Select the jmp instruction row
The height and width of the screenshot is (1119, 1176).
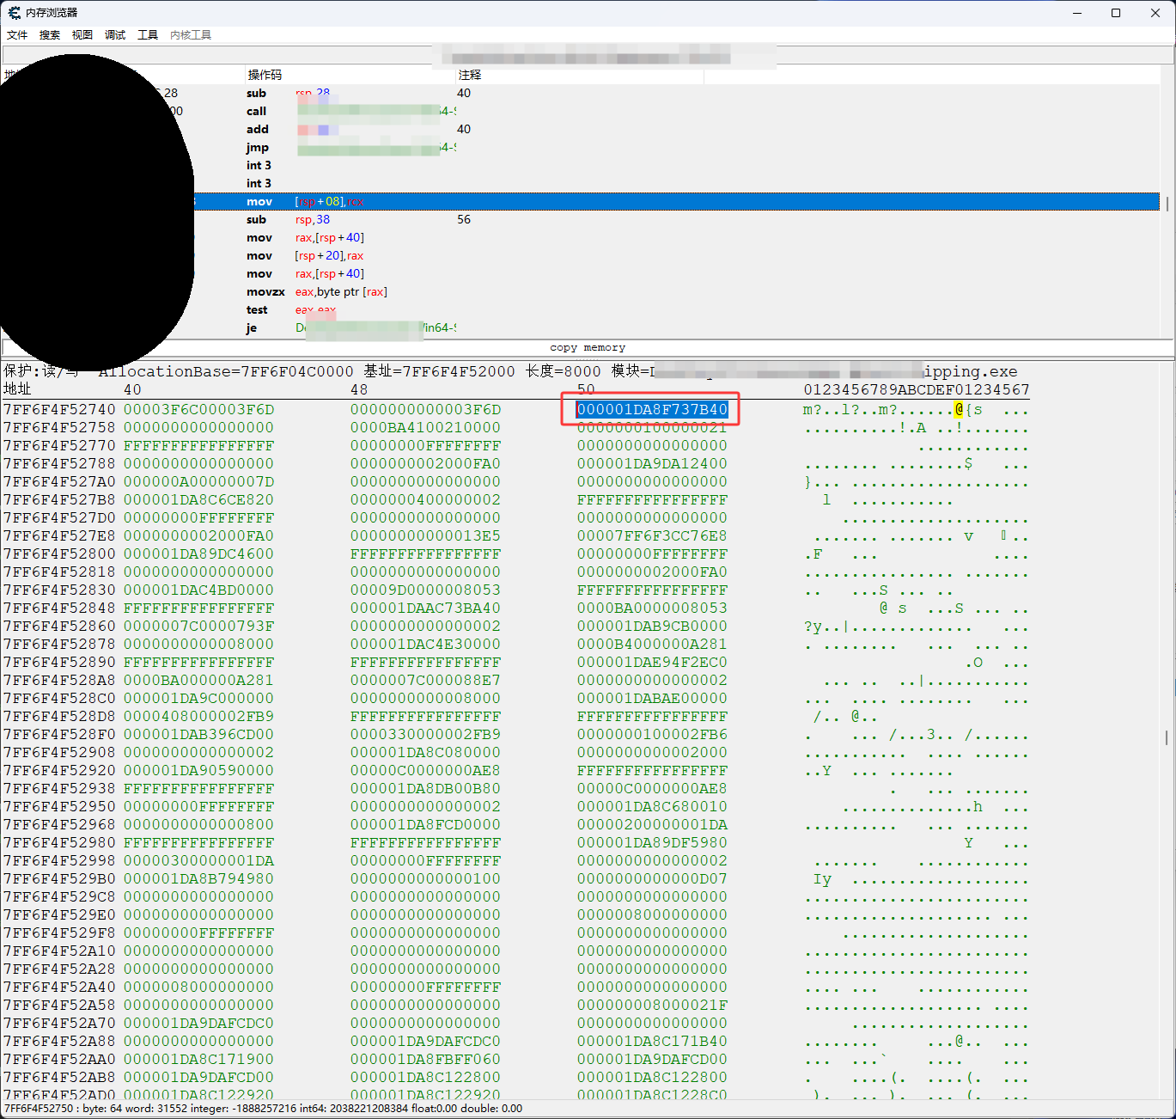pyautogui.click(x=581, y=148)
